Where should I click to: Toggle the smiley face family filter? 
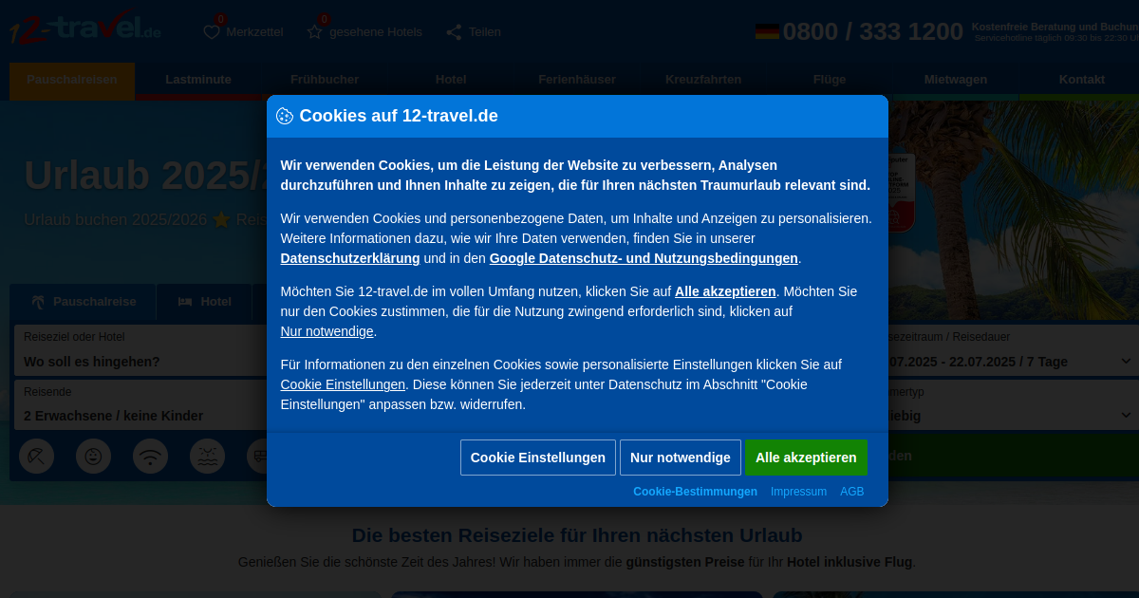point(93,457)
